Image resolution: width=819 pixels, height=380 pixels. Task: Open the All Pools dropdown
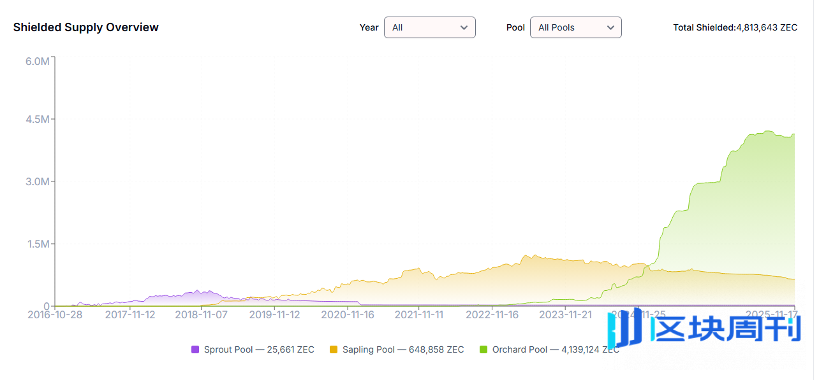[x=575, y=27]
